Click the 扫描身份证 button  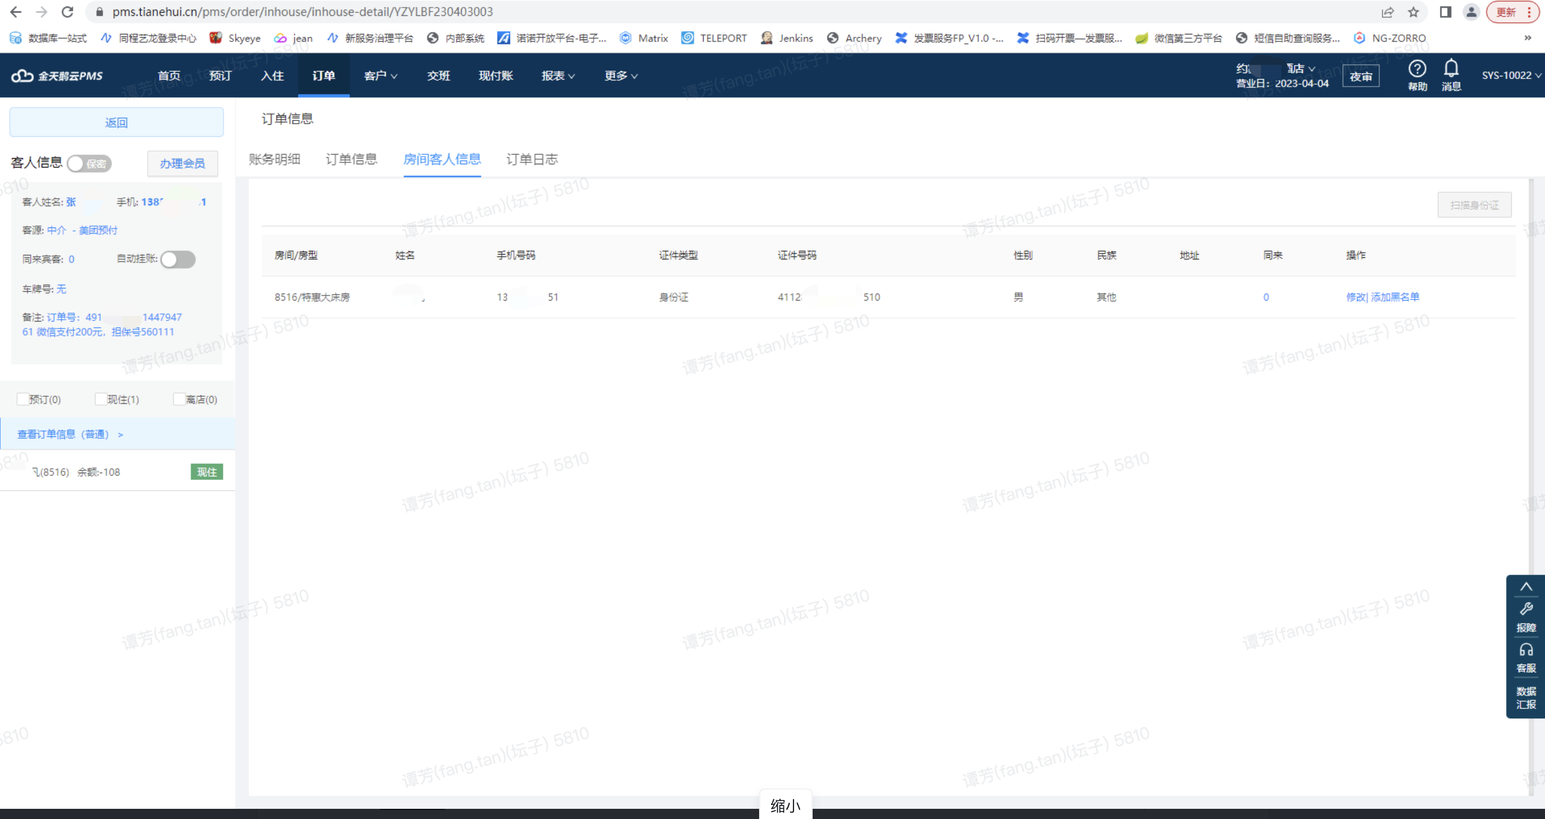1474,205
